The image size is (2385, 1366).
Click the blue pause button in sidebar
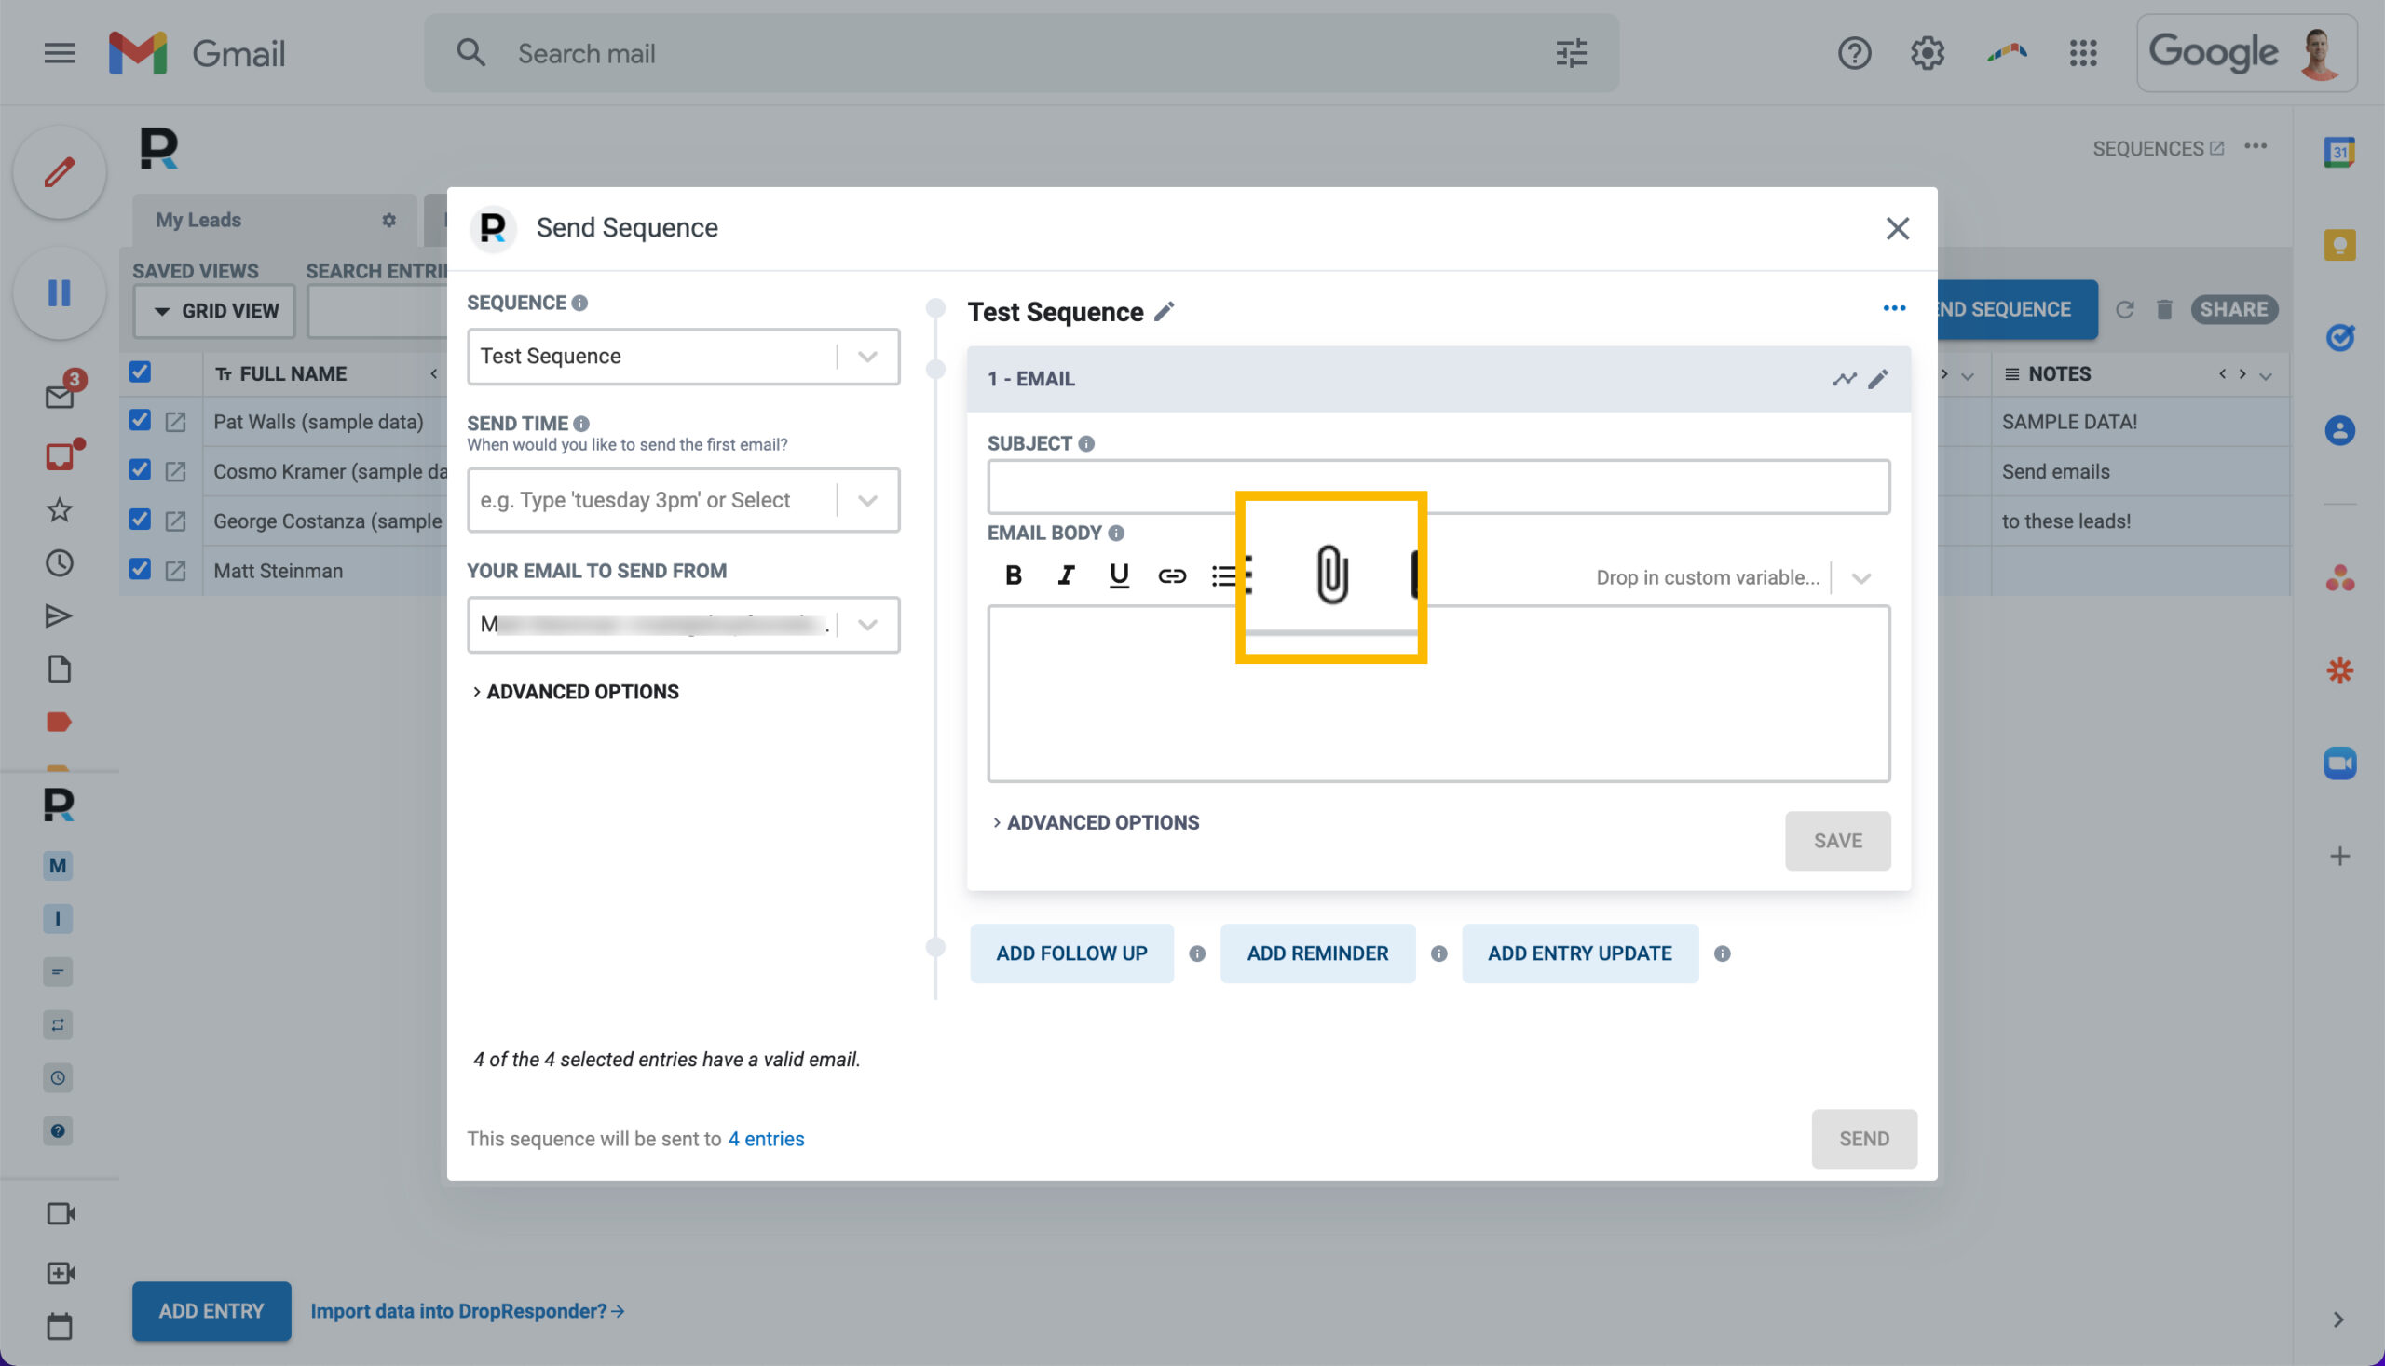pyautogui.click(x=59, y=292)
